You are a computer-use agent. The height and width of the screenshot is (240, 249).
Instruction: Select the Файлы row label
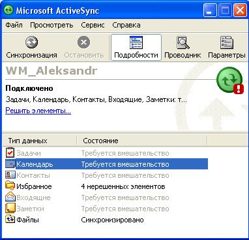pos(27,220)
